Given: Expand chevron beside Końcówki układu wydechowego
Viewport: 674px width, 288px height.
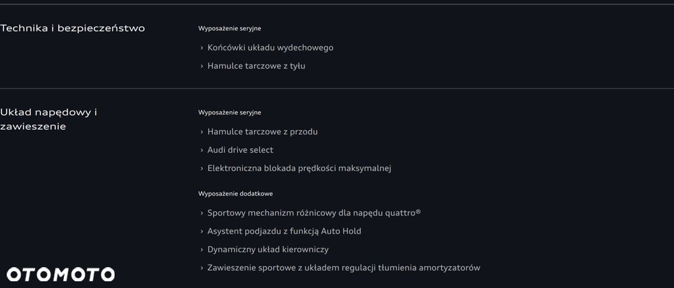Looking at the screenshot, I should (202, 48).
